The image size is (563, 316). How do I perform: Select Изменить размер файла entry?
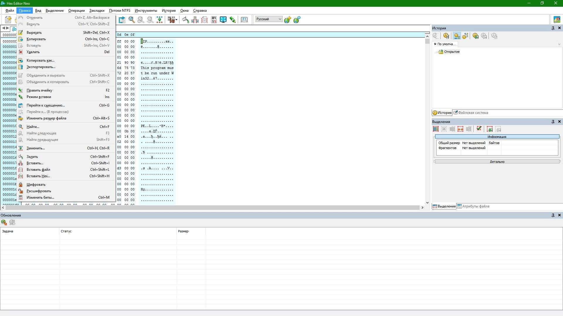click(66, 118)
